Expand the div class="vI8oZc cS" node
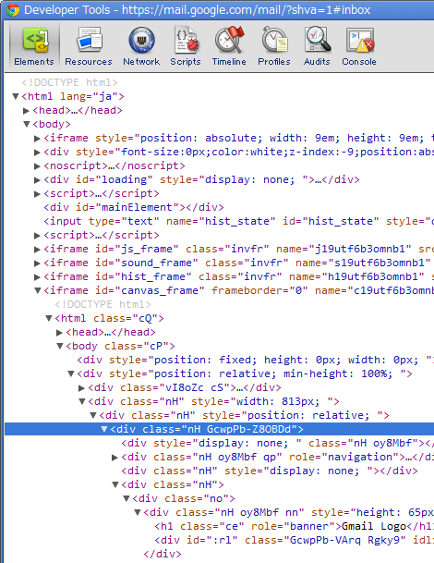 [x=82, y=387]
